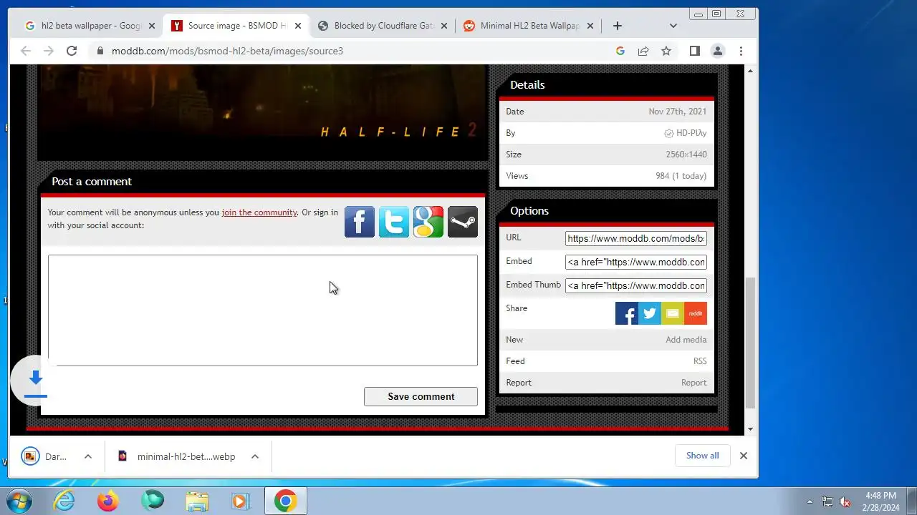917x515 pixels.
Task: Close the Minimal HL2 Beta Wallpaper tab
Action: click(x=590, y=26)
